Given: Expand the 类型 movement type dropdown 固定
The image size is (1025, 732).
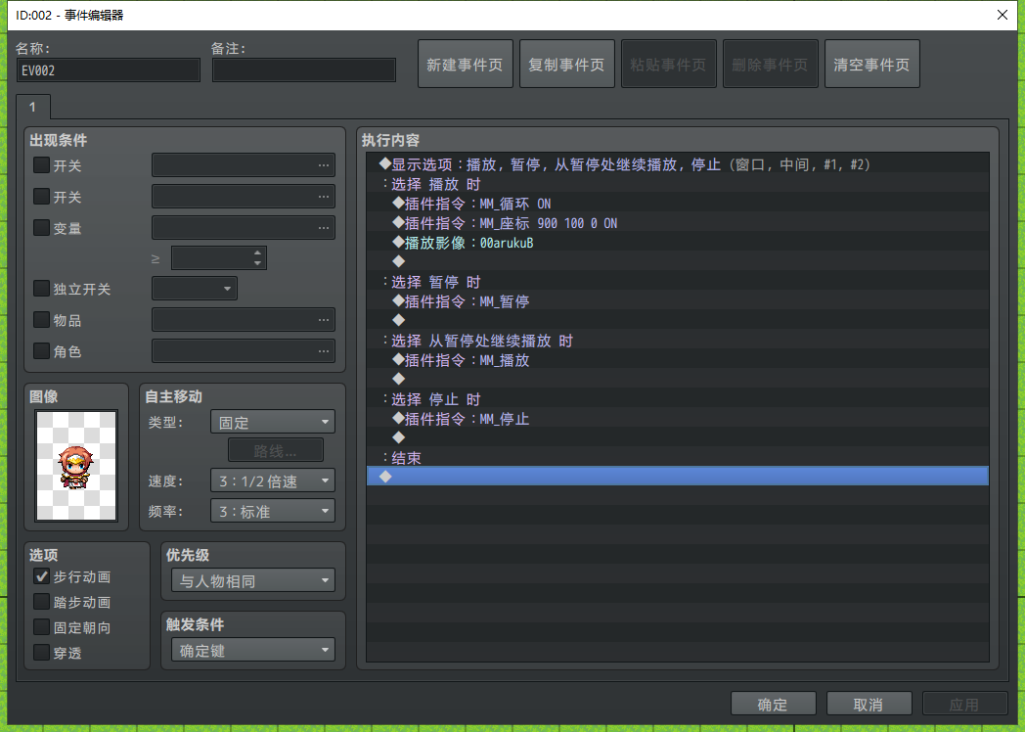Looking at the screenshot, I should [273, 422].
